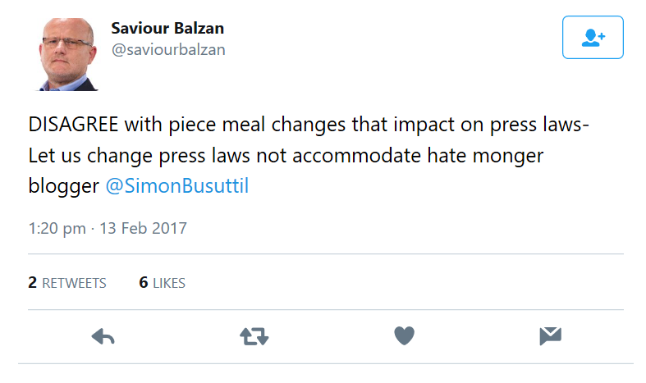Image resolution: width=646 pixels, height=383 pixels.
Task: Send tweet via the envelope message icon
Action: [x=551, y=336]
